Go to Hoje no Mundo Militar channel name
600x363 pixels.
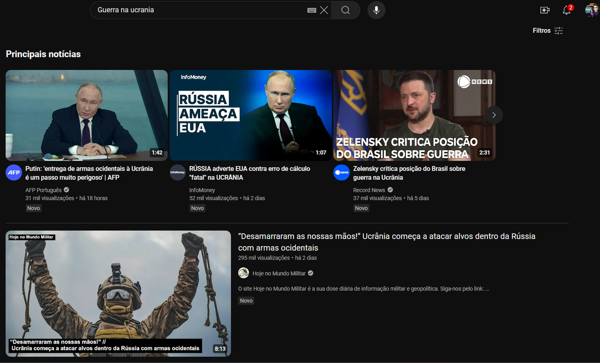coord(279,273)
